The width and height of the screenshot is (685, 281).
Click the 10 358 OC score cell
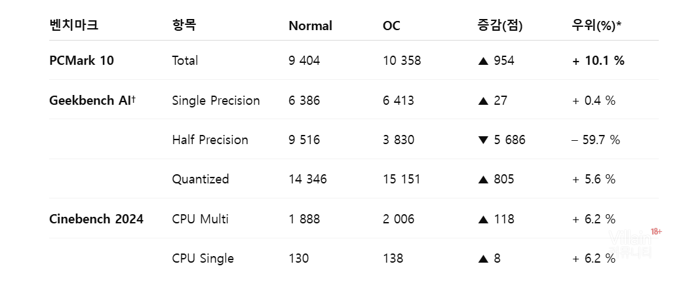click(402, 61)
